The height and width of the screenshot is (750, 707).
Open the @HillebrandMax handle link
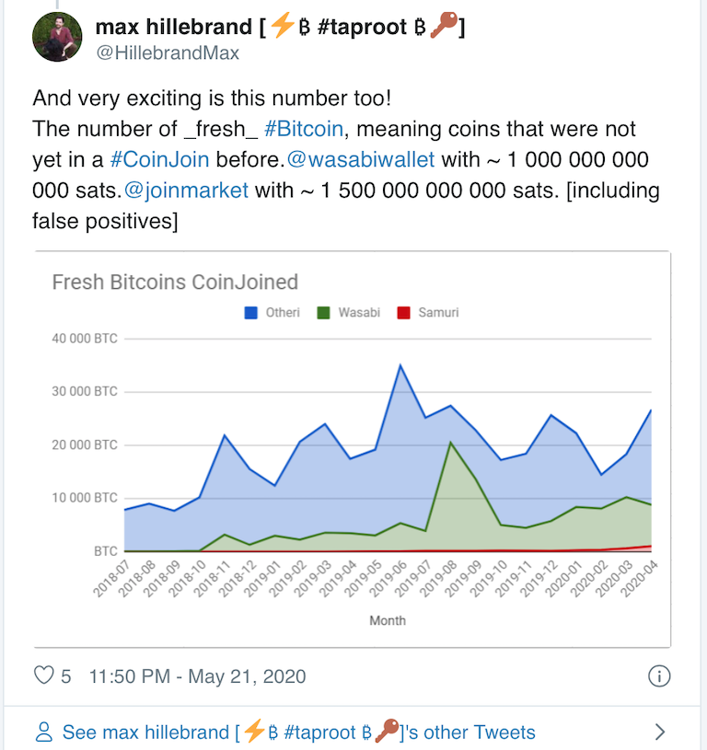168,53
